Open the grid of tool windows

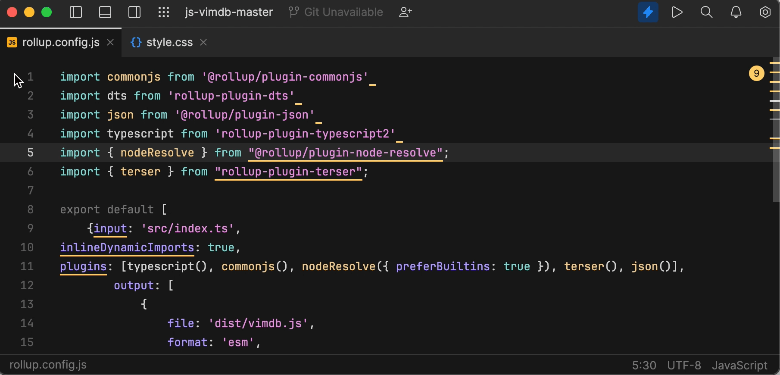(164, 12)
